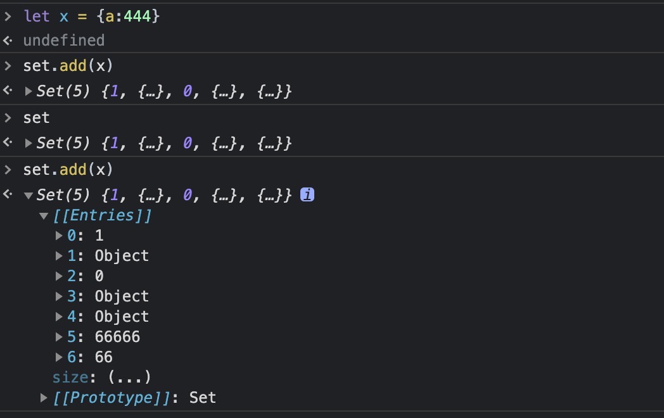The image size is (664, 418).
Task: Select the standalone 'set' command entry
Action: 36,118
